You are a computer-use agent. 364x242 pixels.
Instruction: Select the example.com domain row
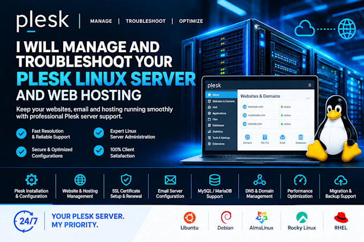pyautogui.click(x=276, y=107)
